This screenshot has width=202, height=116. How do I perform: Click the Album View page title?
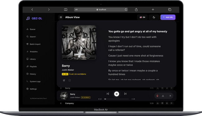tap(73, 17)
